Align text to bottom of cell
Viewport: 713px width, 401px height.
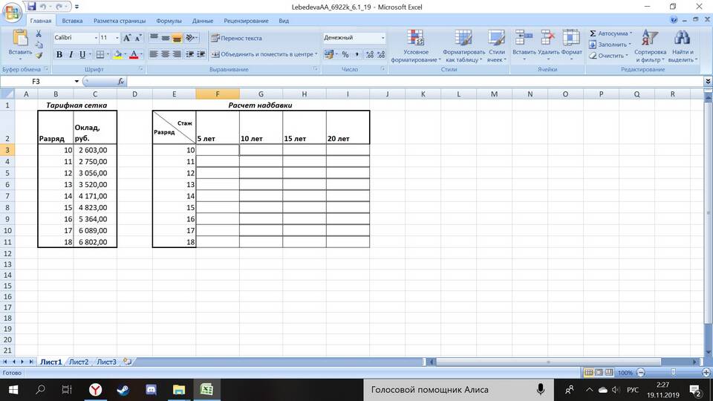(177, 38)
